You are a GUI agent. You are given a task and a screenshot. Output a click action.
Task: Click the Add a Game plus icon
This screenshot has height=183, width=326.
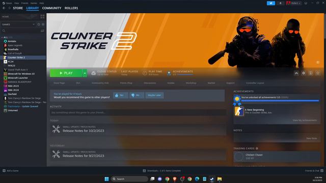(4, 171)
